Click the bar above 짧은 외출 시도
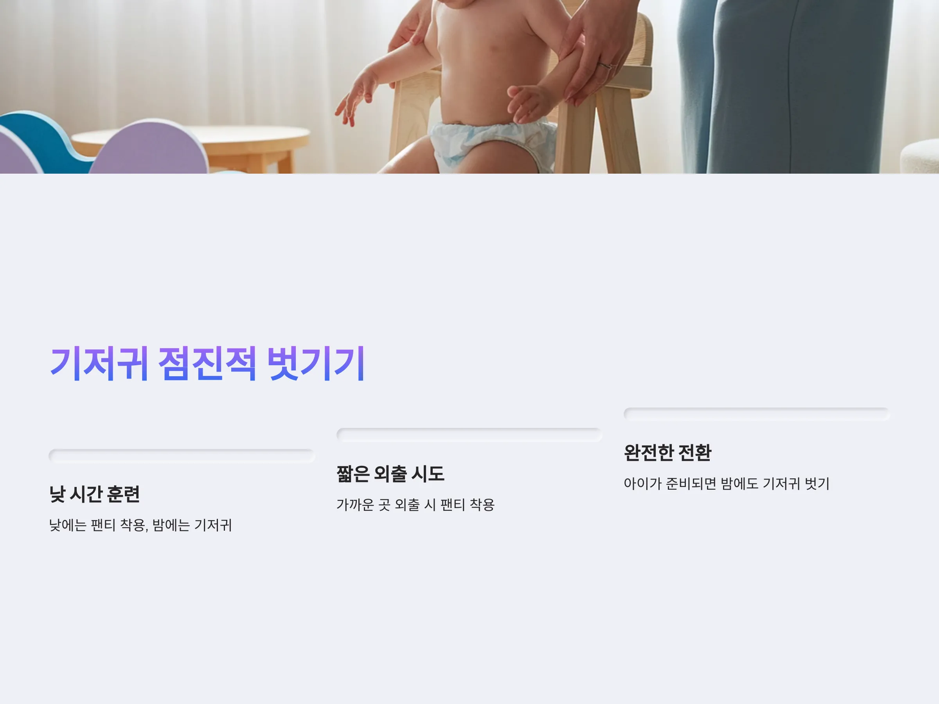Image resolution: width=939 pixels, height=704 pixels. coord(469,435)
